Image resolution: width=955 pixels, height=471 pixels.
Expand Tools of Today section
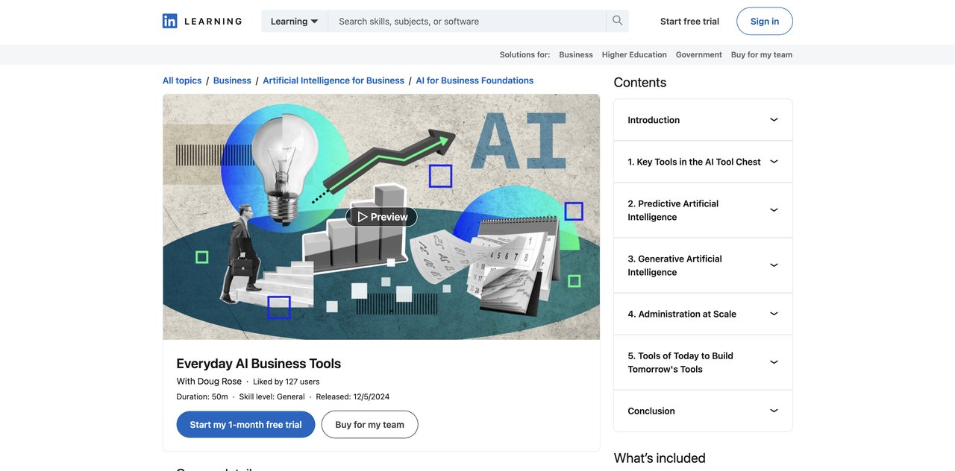tap(703, 362)
